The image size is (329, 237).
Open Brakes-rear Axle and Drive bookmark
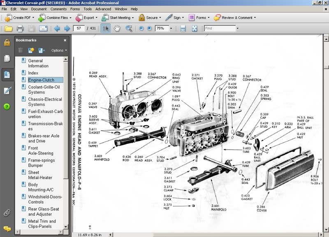[44, 138]
